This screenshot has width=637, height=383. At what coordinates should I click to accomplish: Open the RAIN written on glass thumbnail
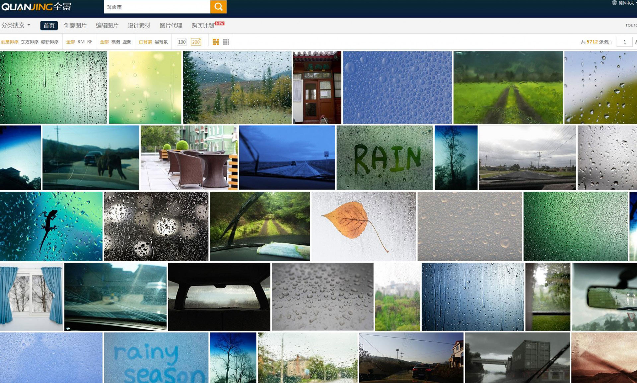point(385,158)
